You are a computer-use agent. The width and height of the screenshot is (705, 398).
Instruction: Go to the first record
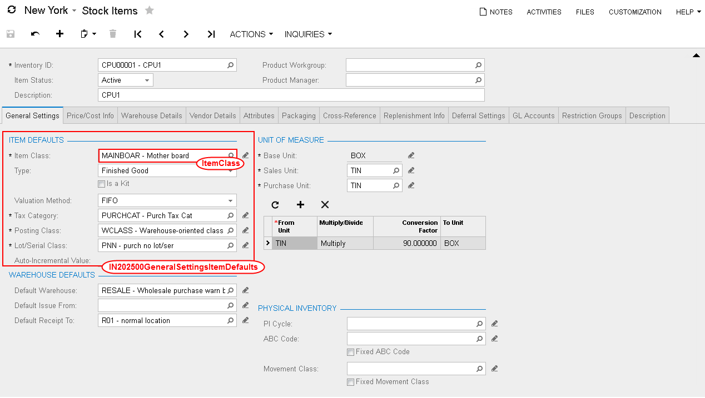(138, 34)
